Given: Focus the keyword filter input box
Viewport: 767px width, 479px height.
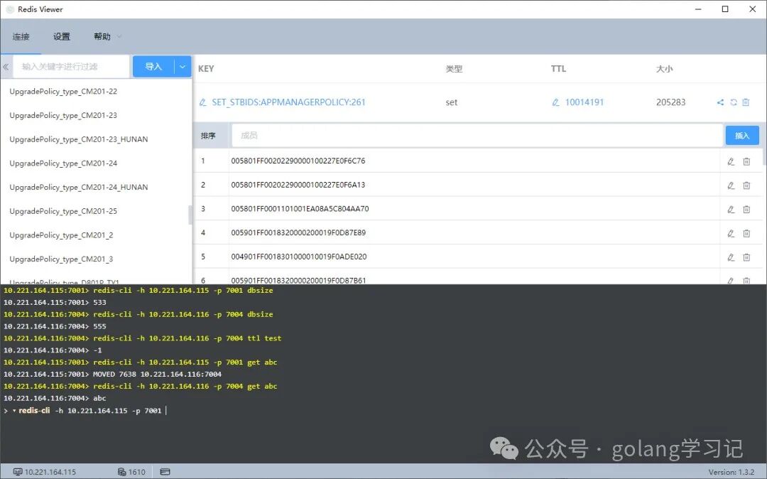Looking at the screenshot, I should click(71, 67).
